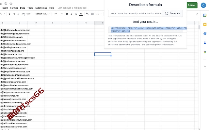Viewport: 209px width, 130px height.
Task: Click cell with howeinsurance.org email
Action: click(12, 51)
